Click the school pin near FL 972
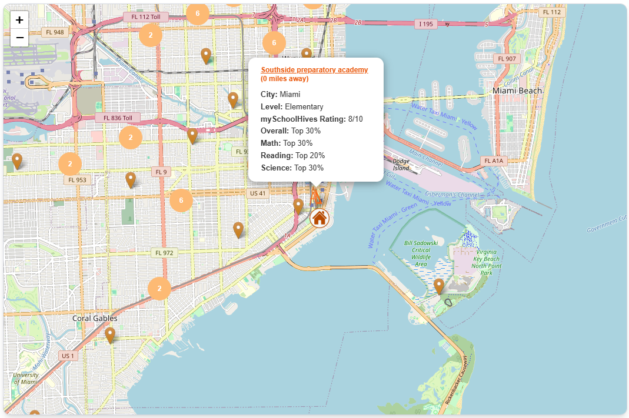 point(238,228)
